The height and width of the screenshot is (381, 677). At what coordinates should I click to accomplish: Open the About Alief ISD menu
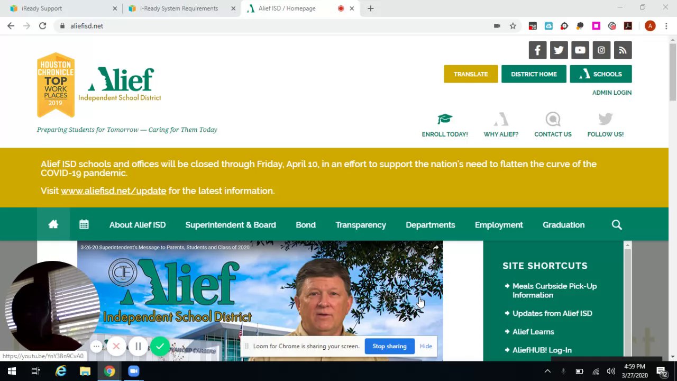click(x=138, y=225)
